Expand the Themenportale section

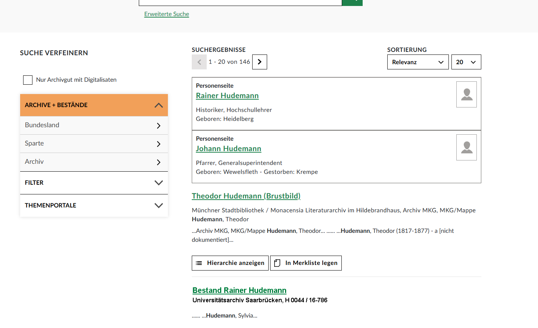(94, 206)
